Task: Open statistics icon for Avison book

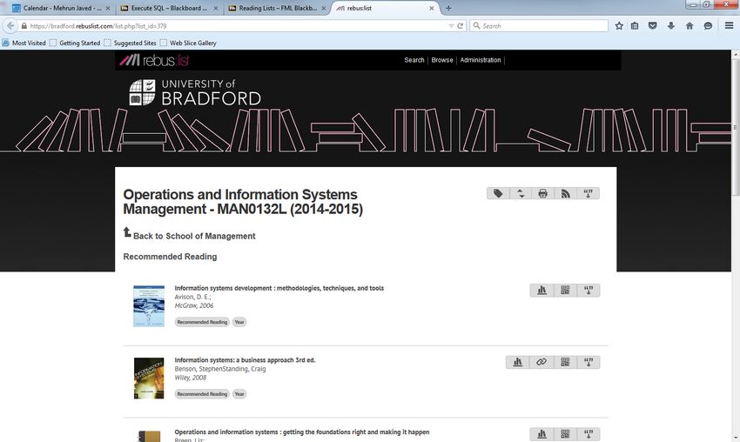Action: [542, 290]
